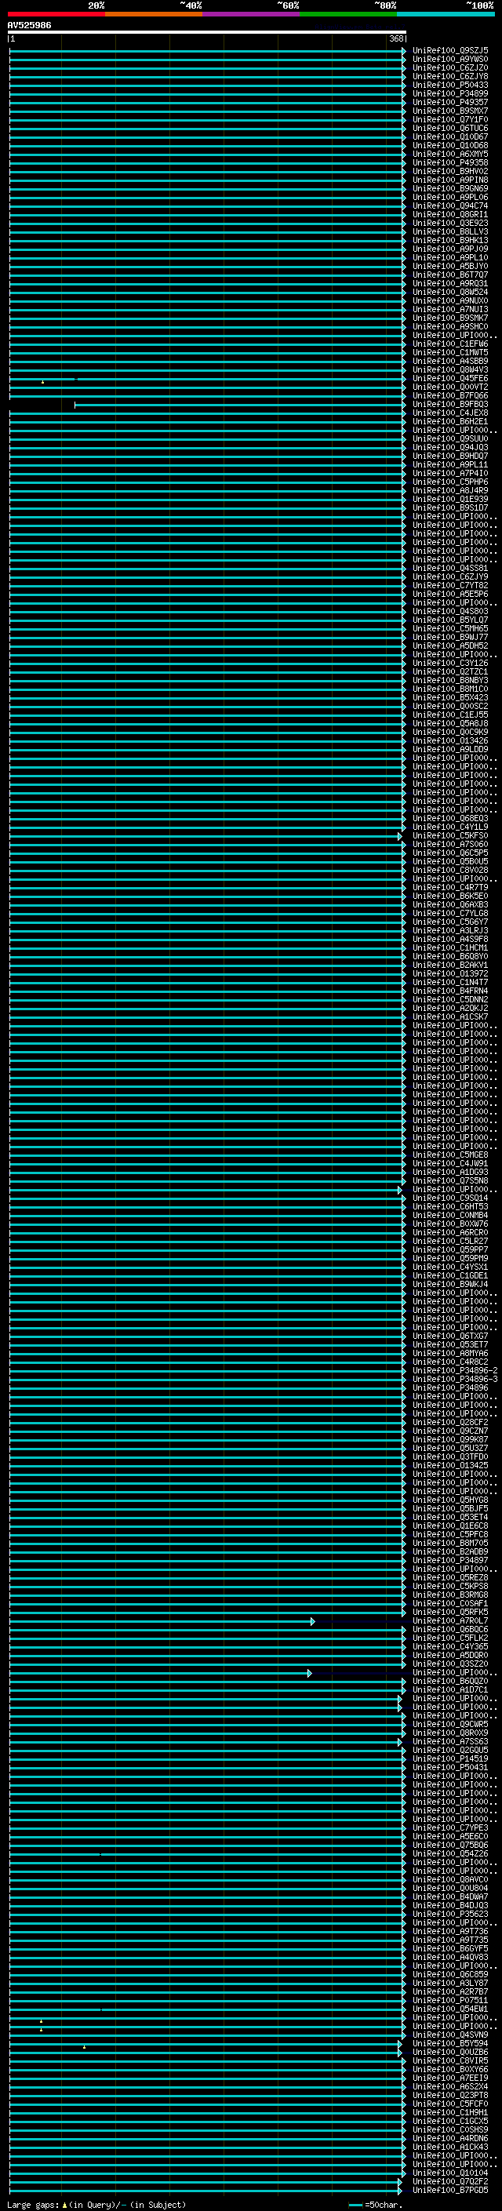Click the short alignment arrowhead of UniRef100_A7R0L7

coord(312,1621)
